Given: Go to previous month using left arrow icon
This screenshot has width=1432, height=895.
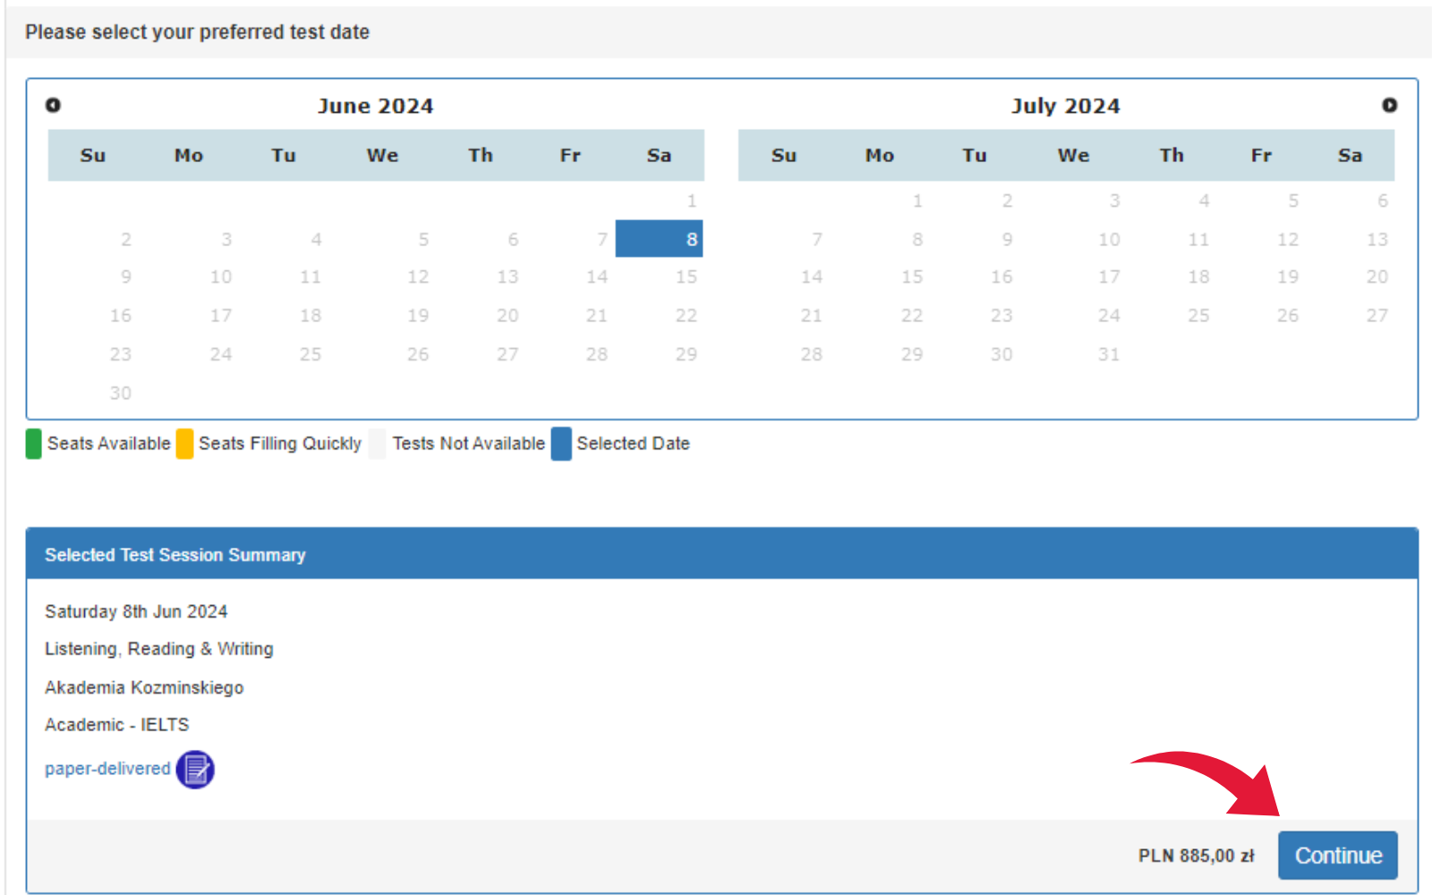Looking at the screenshot, I should coord(53,105).
